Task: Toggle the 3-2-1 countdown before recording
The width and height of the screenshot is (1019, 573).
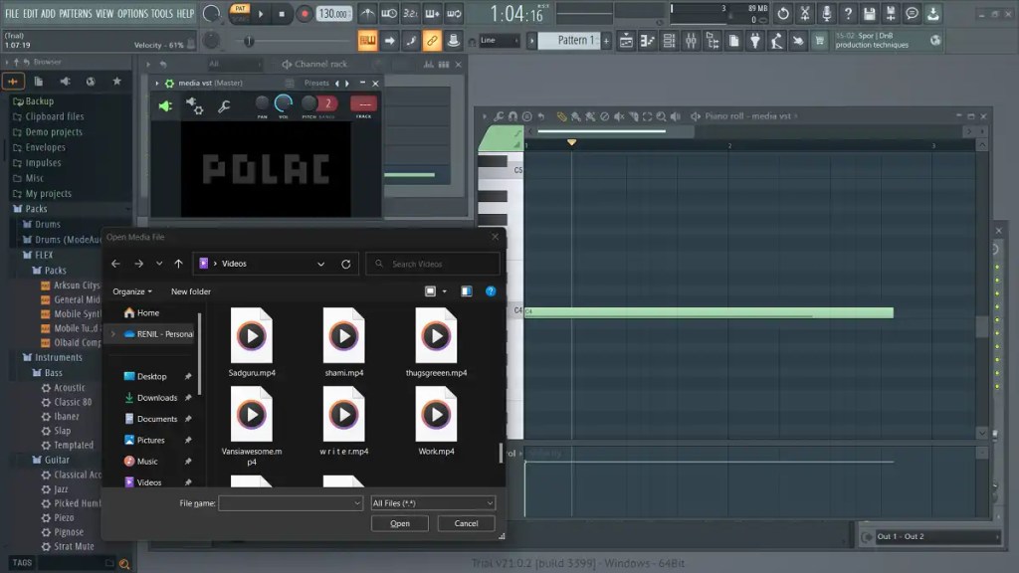Action: [410, 13]
